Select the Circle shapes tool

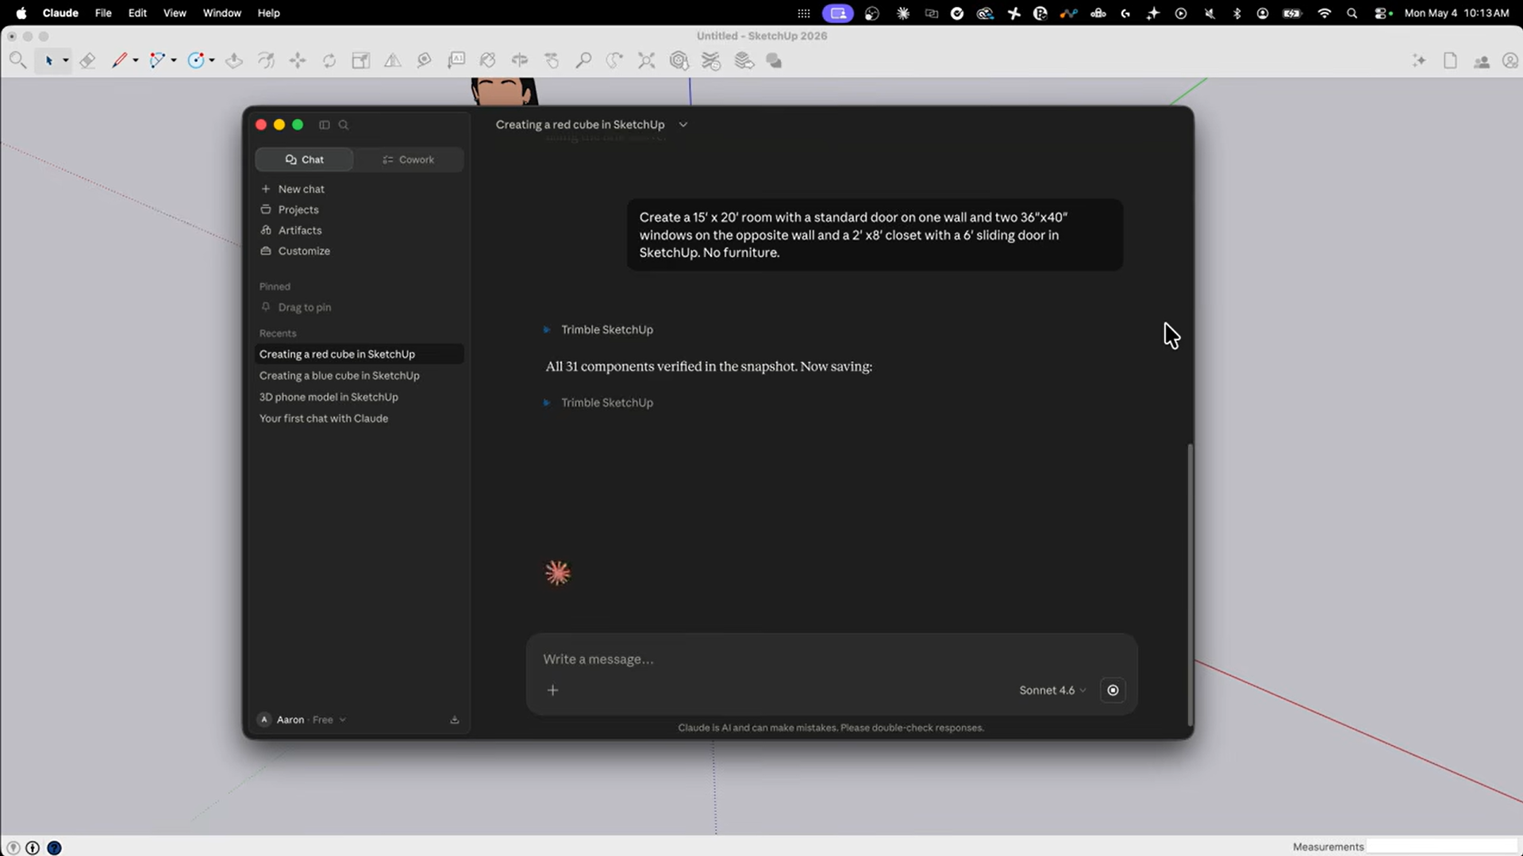pos(195,60)
